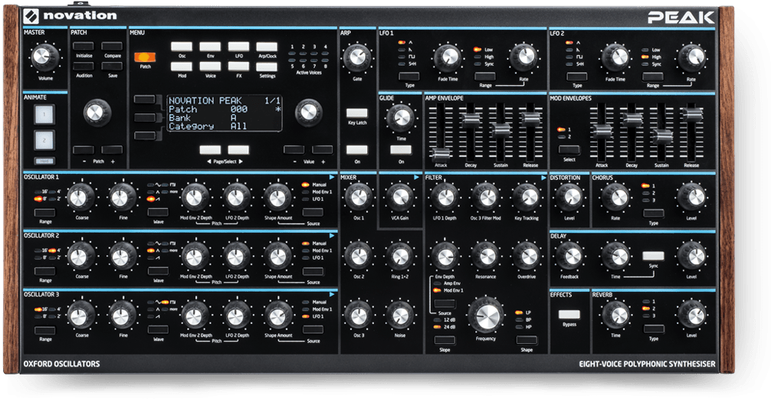Open the LFO menu page
This screenshot has height=399, width=771.
coord(238,47)
